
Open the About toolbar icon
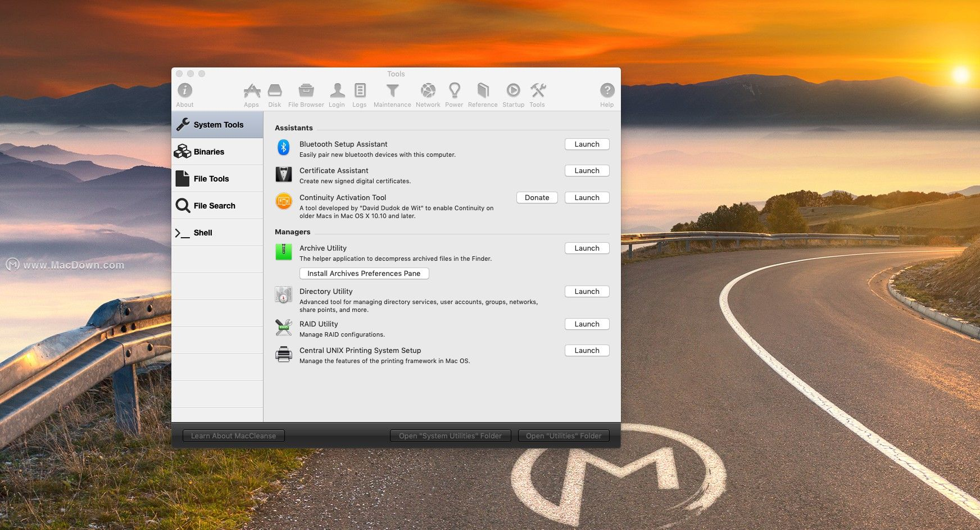[x=185, y=94]
